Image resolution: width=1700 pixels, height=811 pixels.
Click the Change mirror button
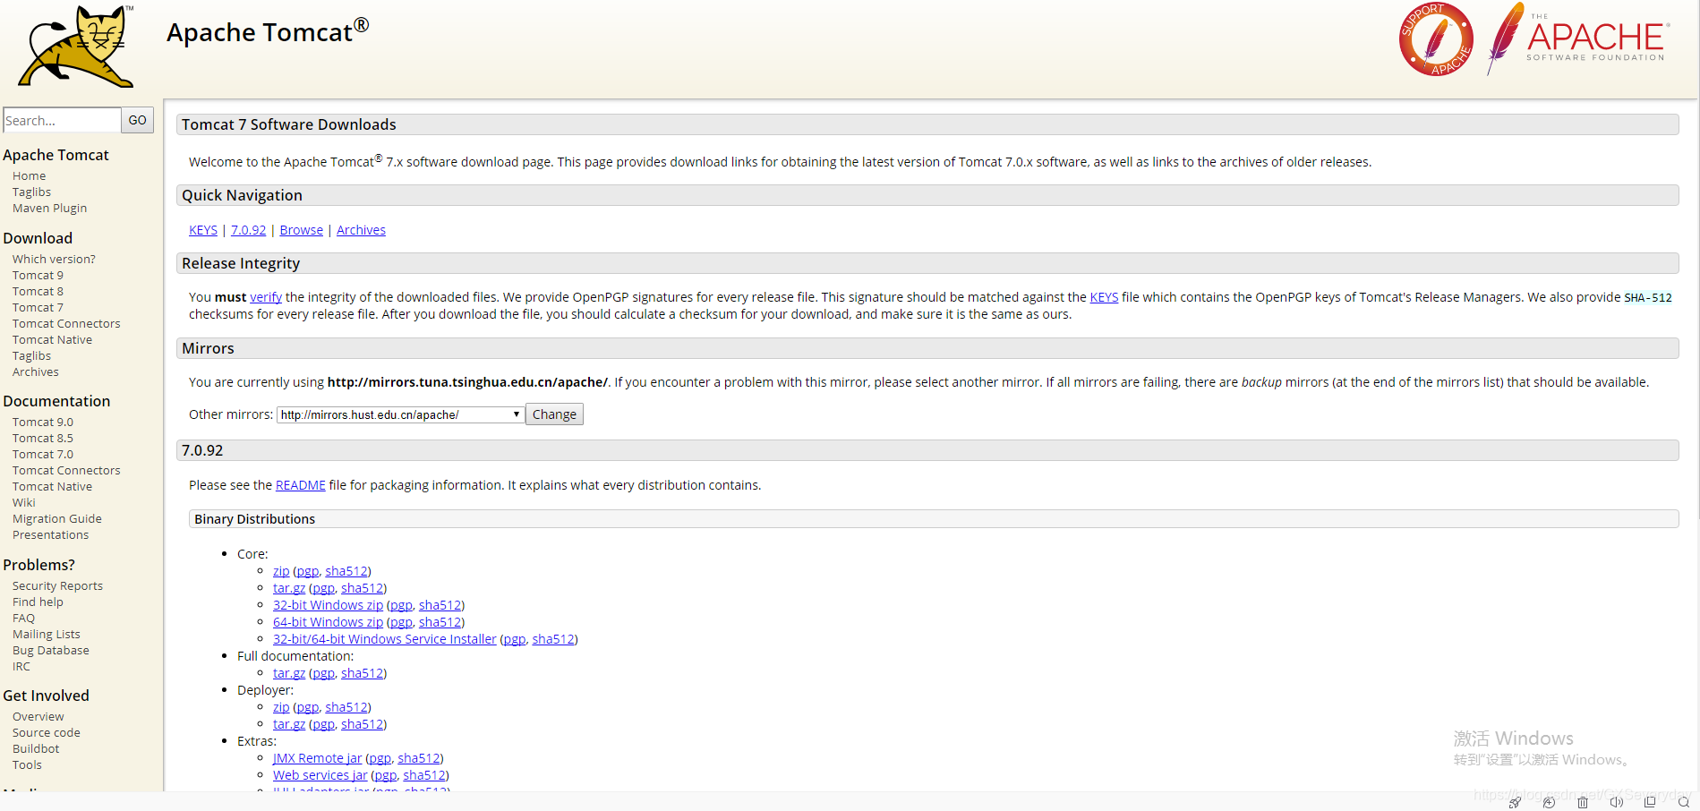(x=554, y=414)
